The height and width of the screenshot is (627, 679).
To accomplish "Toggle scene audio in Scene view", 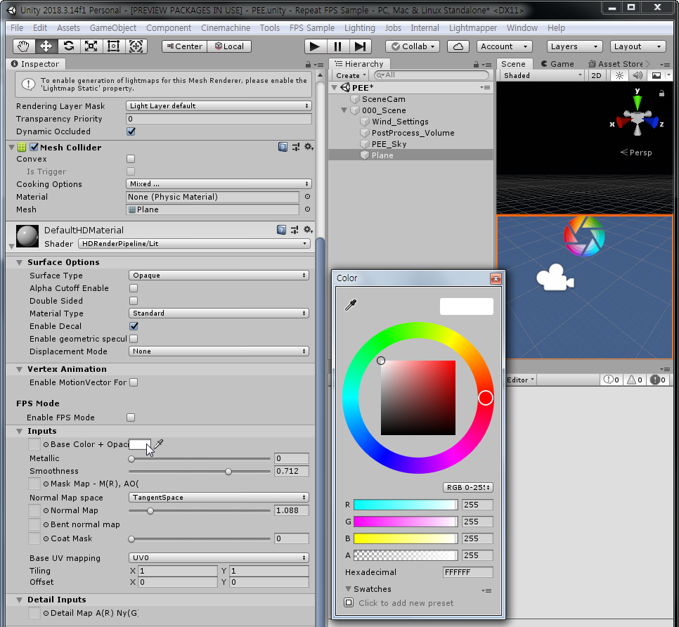I will [638, 75].
